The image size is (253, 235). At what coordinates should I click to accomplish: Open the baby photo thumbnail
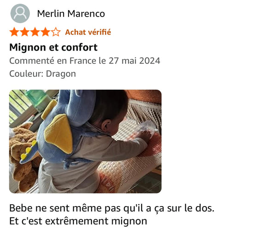(86, 142)
